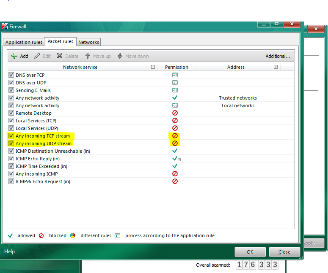Screen dimensions: 328x273
Task: Toggle Local Services (UDP) checkbox
Action: pyautogui.click(x=11, y=128)
